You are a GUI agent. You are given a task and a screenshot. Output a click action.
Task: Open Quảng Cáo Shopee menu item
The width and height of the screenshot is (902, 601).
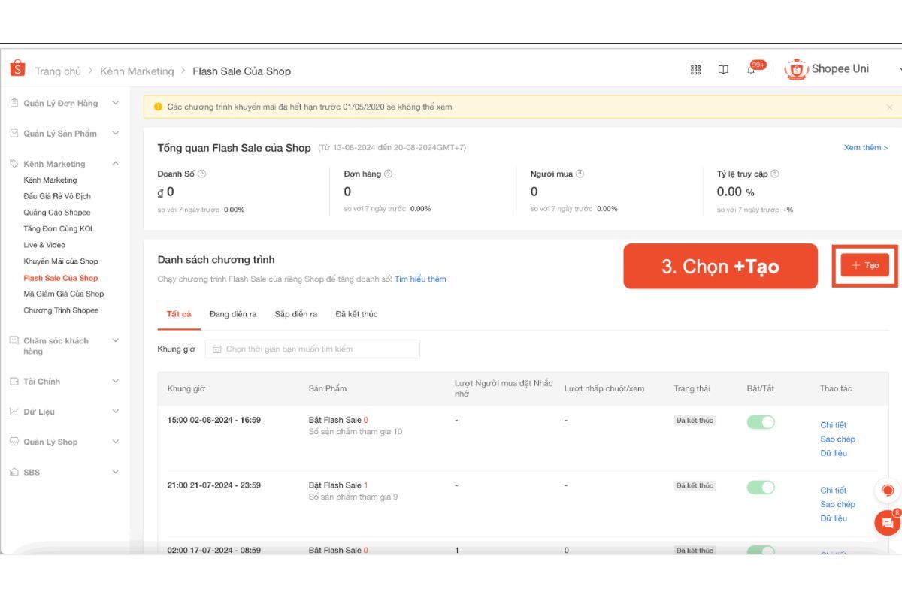[x=57, y=213]
